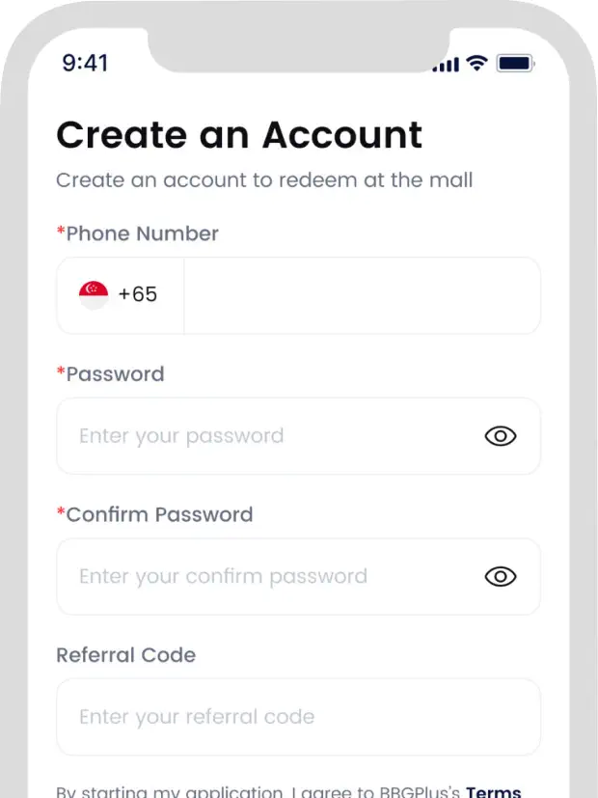Show password using the Password eye icon
The height and width of the screenshot is (798, 598).
pos(500,436)
